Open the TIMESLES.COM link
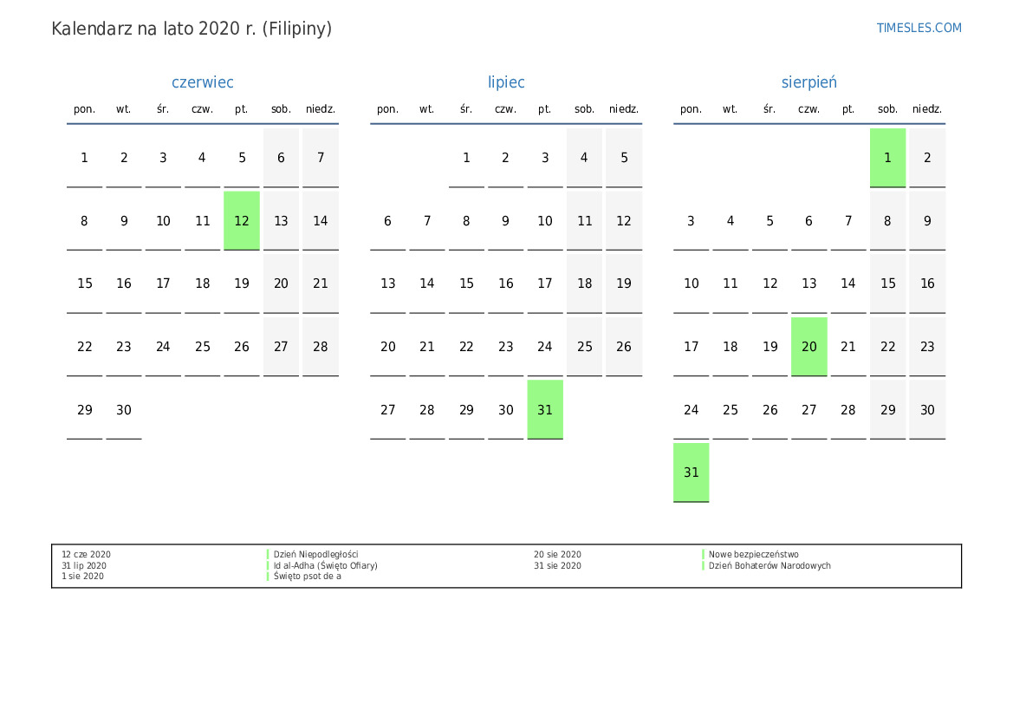This screenshot has height=717, width=1013. pos(919,28)
